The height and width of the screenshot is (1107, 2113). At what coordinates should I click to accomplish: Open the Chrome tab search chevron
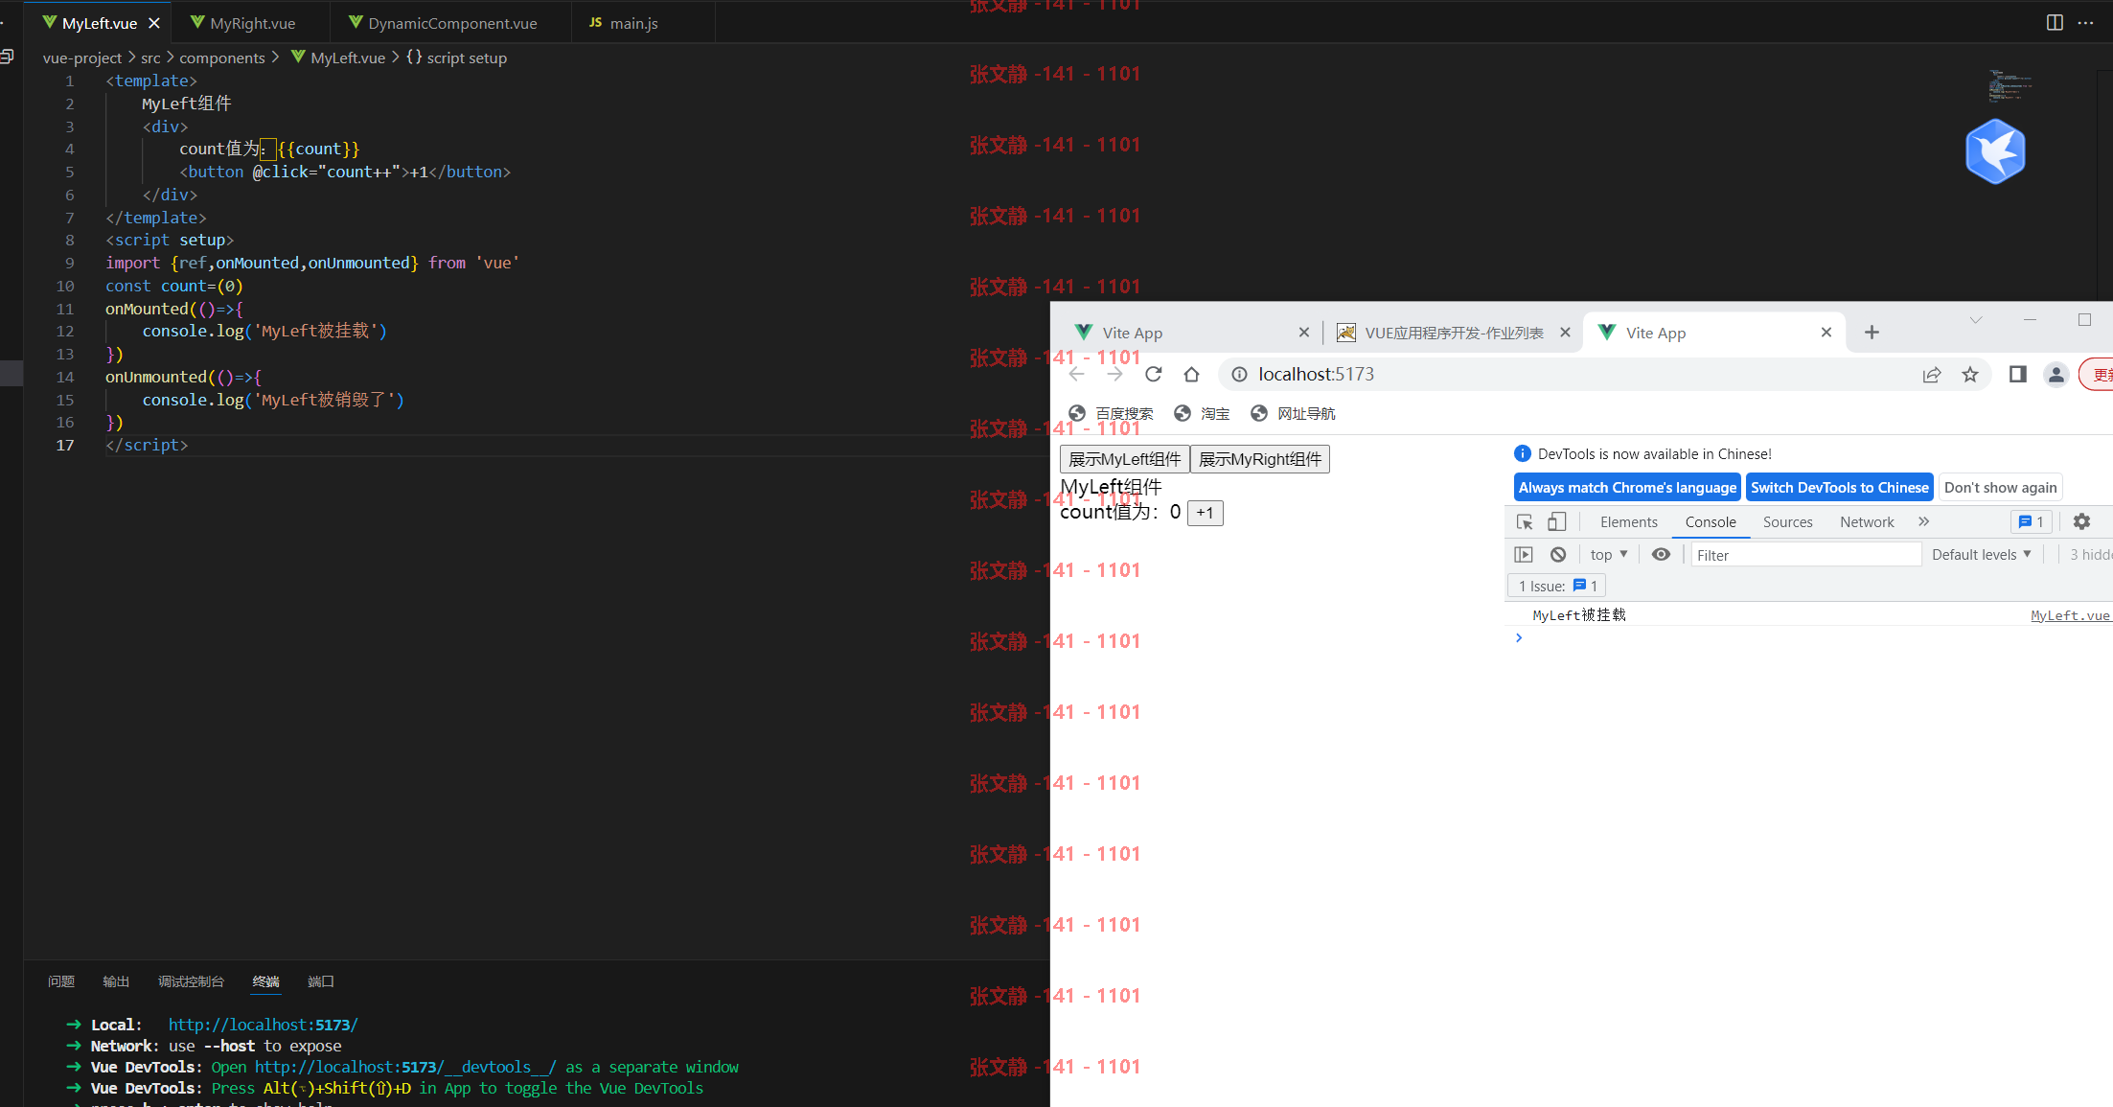click(1976, 320)
